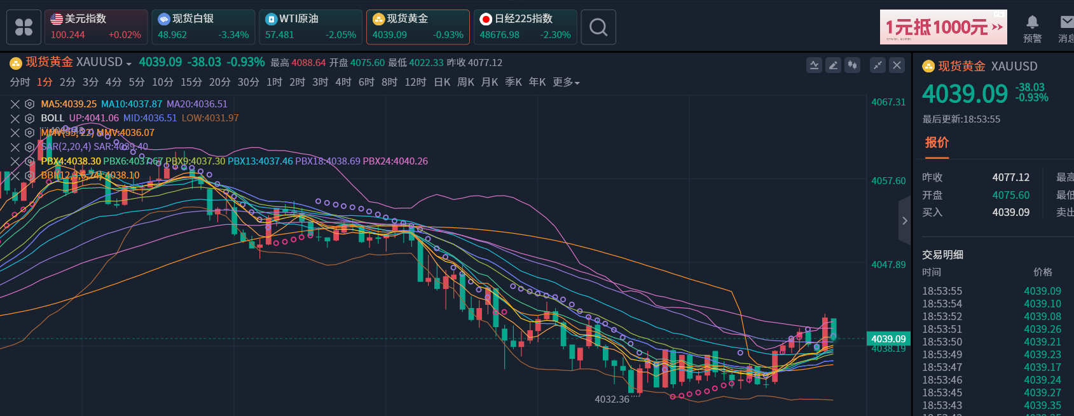Viewport: 1074px width, 416px height.
Task: Remove the PBX indicator from chart
Action: (x=15, y=161)
